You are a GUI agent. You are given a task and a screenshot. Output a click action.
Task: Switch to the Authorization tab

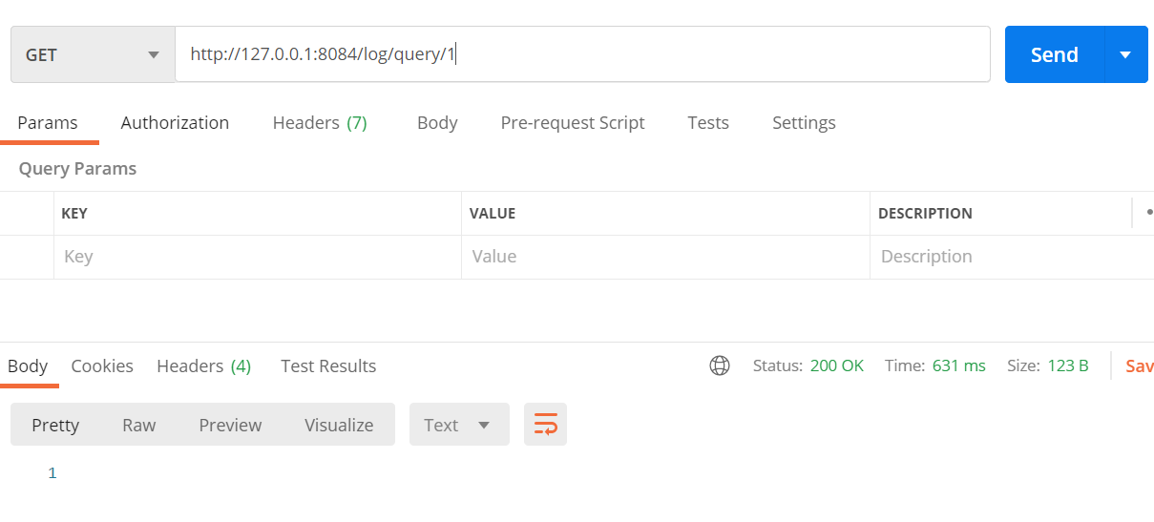click(175, 122)
